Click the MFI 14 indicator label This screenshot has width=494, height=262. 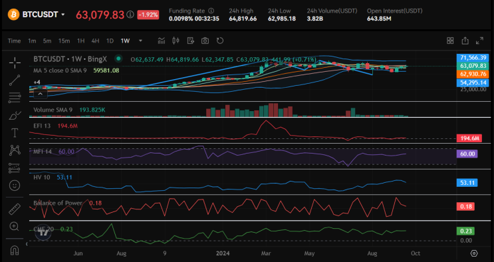[43, 152]
